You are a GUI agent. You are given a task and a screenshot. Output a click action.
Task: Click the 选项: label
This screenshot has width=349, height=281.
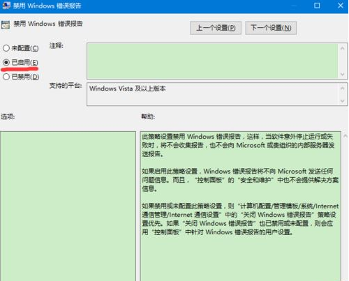coord(8,116)
